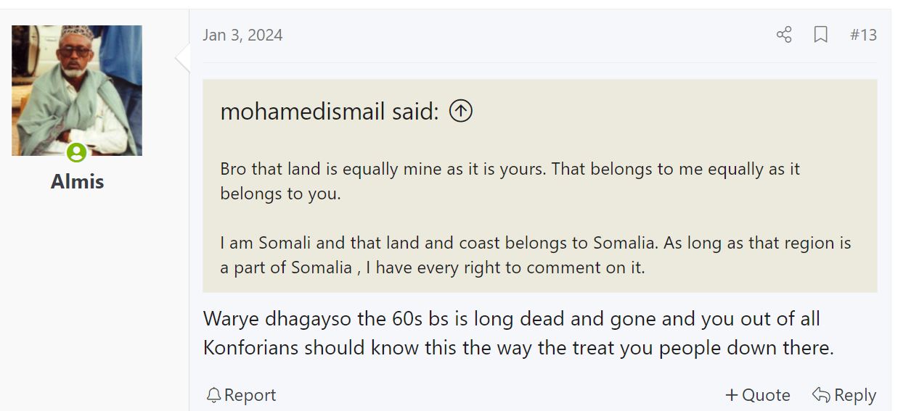The width and height of the screenshot is (919, 411).
Task: Click the bell icon beside Report
Action: (x=213, y=395)
